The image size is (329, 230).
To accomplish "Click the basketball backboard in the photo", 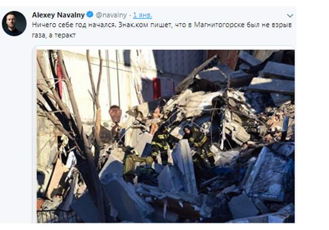I will (x=115, y=114).
